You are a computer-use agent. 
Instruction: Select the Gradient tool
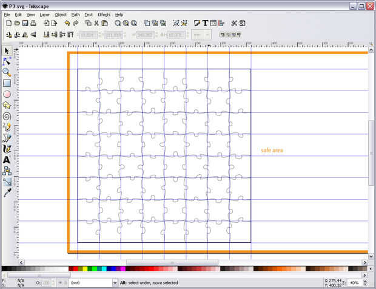(x=7, y=182)
